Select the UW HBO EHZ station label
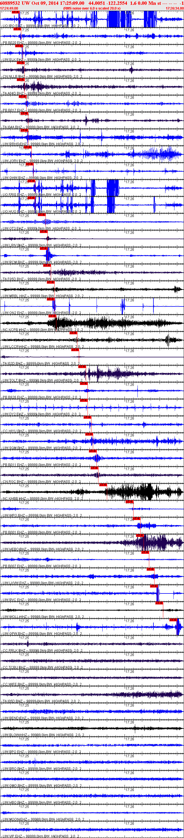 click(x=42, y=803)
